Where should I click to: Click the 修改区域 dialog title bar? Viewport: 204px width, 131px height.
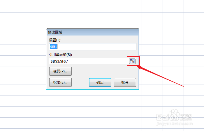click(x=93, y=32)
